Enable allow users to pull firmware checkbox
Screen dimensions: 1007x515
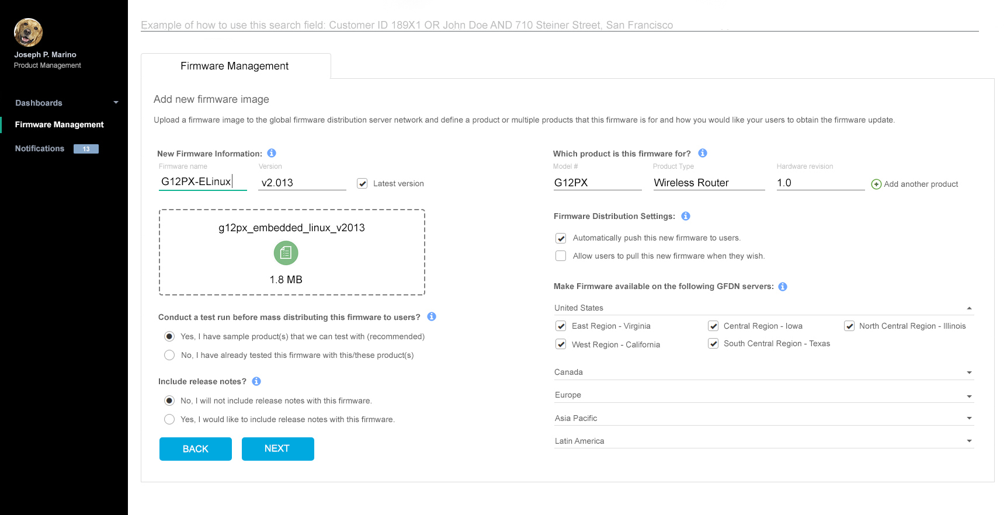coord(561,256)
